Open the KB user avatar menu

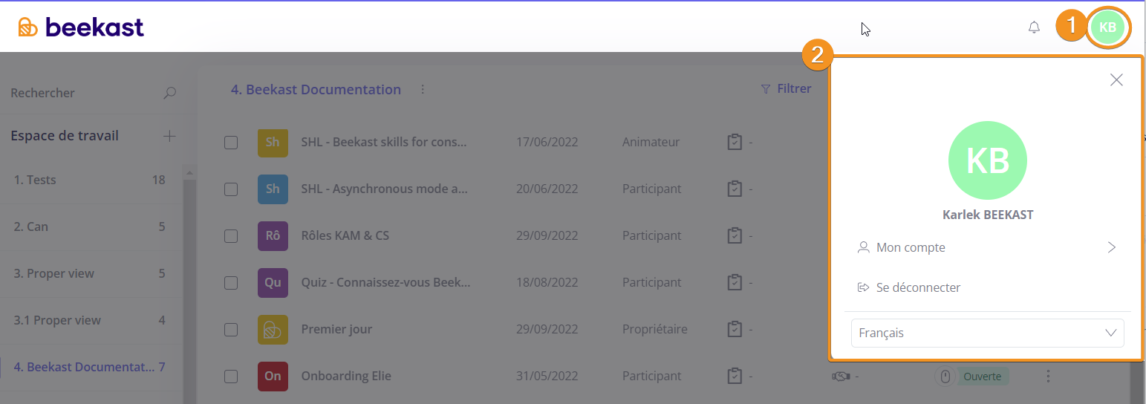point(1107,27)
